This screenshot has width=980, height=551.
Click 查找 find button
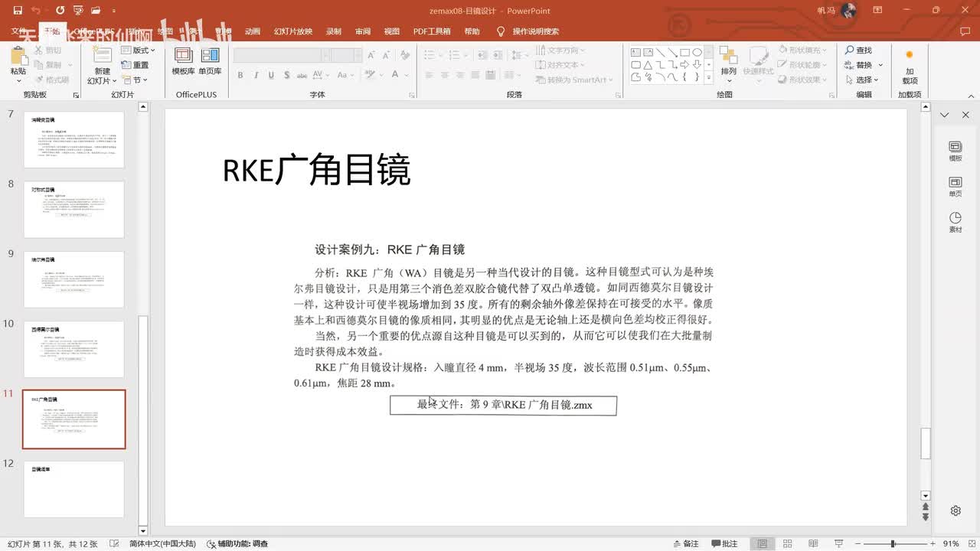click(858, 51)
